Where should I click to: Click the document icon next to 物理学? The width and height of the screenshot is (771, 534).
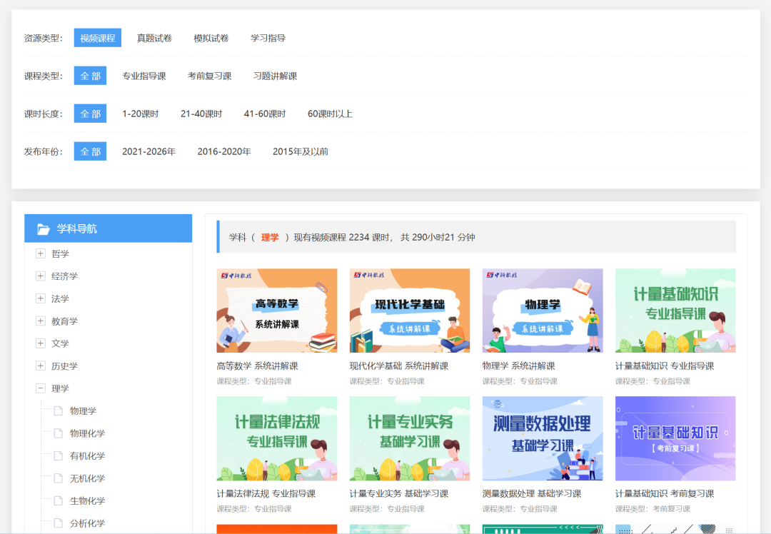tap(58, 410)
